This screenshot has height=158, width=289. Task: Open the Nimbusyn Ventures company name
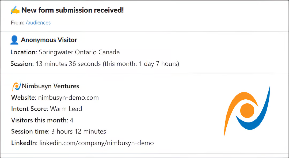coord(51,86)
